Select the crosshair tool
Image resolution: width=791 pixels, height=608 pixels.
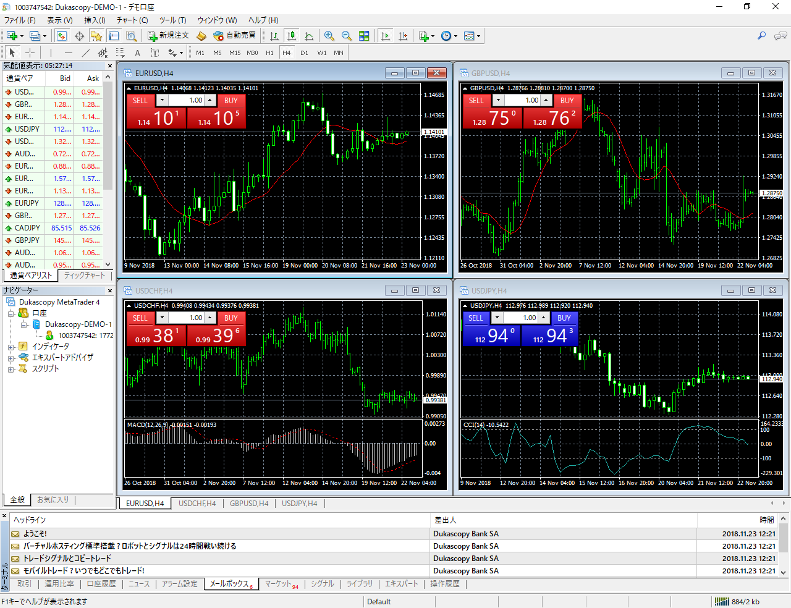tap(29, 53)
